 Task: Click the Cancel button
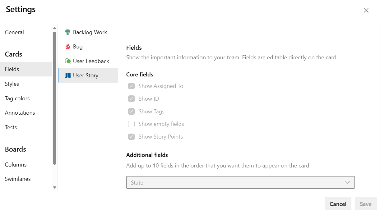(338, 204)
